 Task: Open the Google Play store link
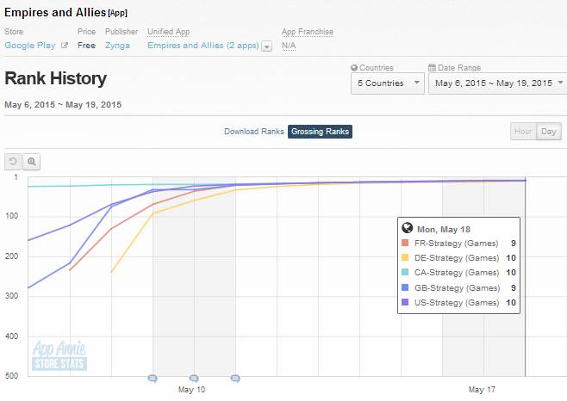[x=29, y=46]
